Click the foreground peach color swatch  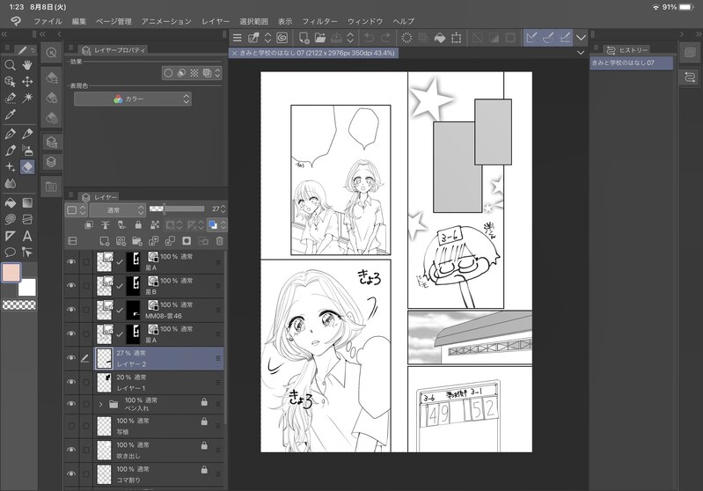tap(11, 273)
